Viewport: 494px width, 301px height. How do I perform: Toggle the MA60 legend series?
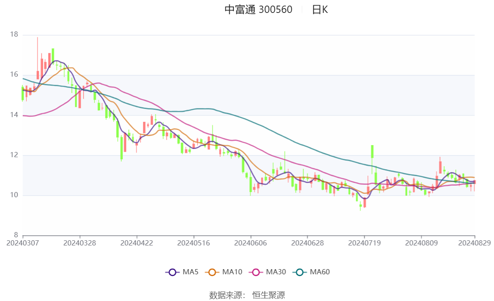click(x=311, y=272)
